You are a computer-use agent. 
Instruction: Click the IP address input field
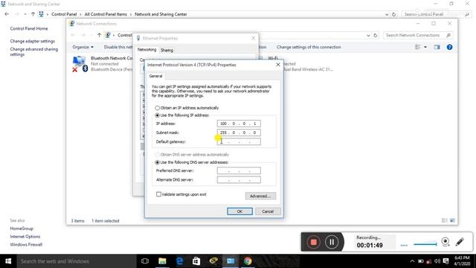tap(239, 124)
